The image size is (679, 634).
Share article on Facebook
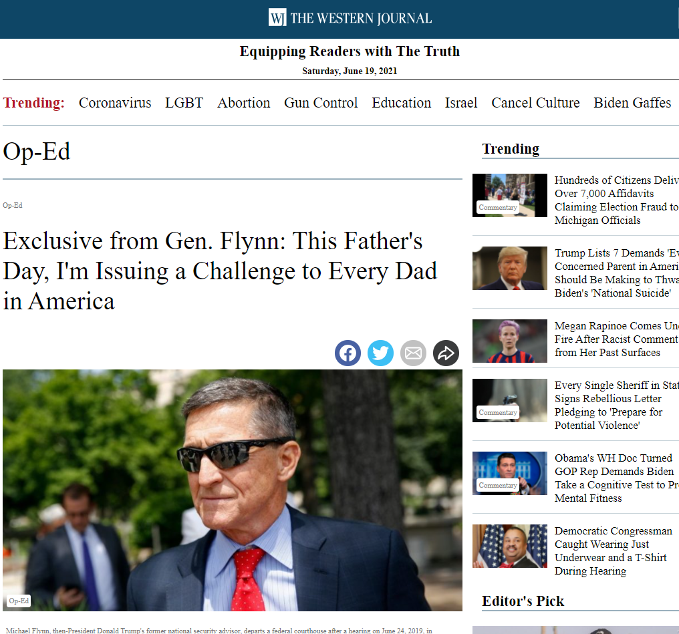(348, 353)
